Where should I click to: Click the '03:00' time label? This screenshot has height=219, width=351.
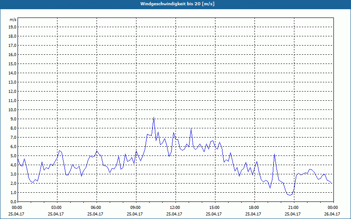click(x=57, y=208)
